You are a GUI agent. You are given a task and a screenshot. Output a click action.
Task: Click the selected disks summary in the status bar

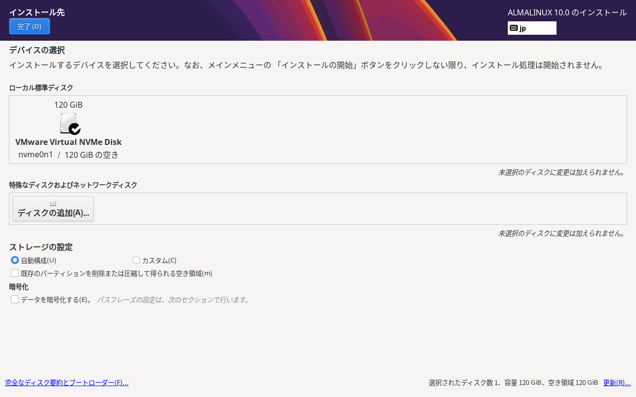[x=513, y=383]
